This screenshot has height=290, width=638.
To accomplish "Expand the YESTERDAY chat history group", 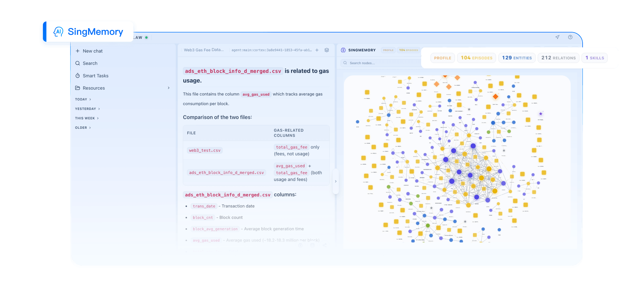I will click(x=87, y=109).
